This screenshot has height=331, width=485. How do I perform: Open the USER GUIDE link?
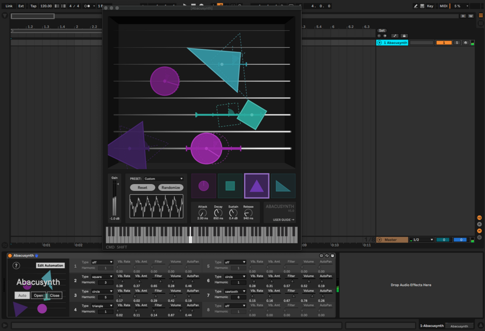pyautogui.click(x=283, y=219)
